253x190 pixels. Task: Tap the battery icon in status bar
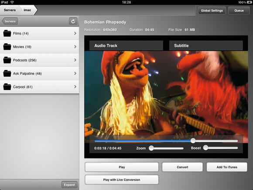249,2
